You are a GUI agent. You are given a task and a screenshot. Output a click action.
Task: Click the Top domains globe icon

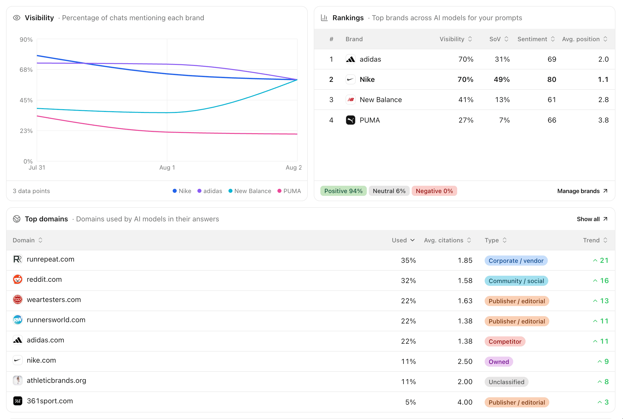click(17, 219)
